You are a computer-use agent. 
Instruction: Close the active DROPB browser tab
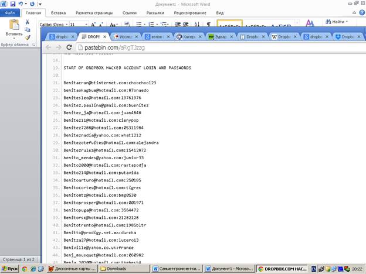click(104, 37)
